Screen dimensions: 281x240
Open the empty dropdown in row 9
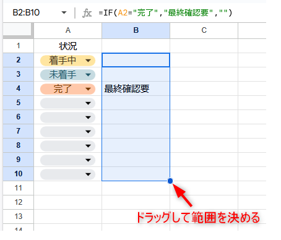(88, 160)
